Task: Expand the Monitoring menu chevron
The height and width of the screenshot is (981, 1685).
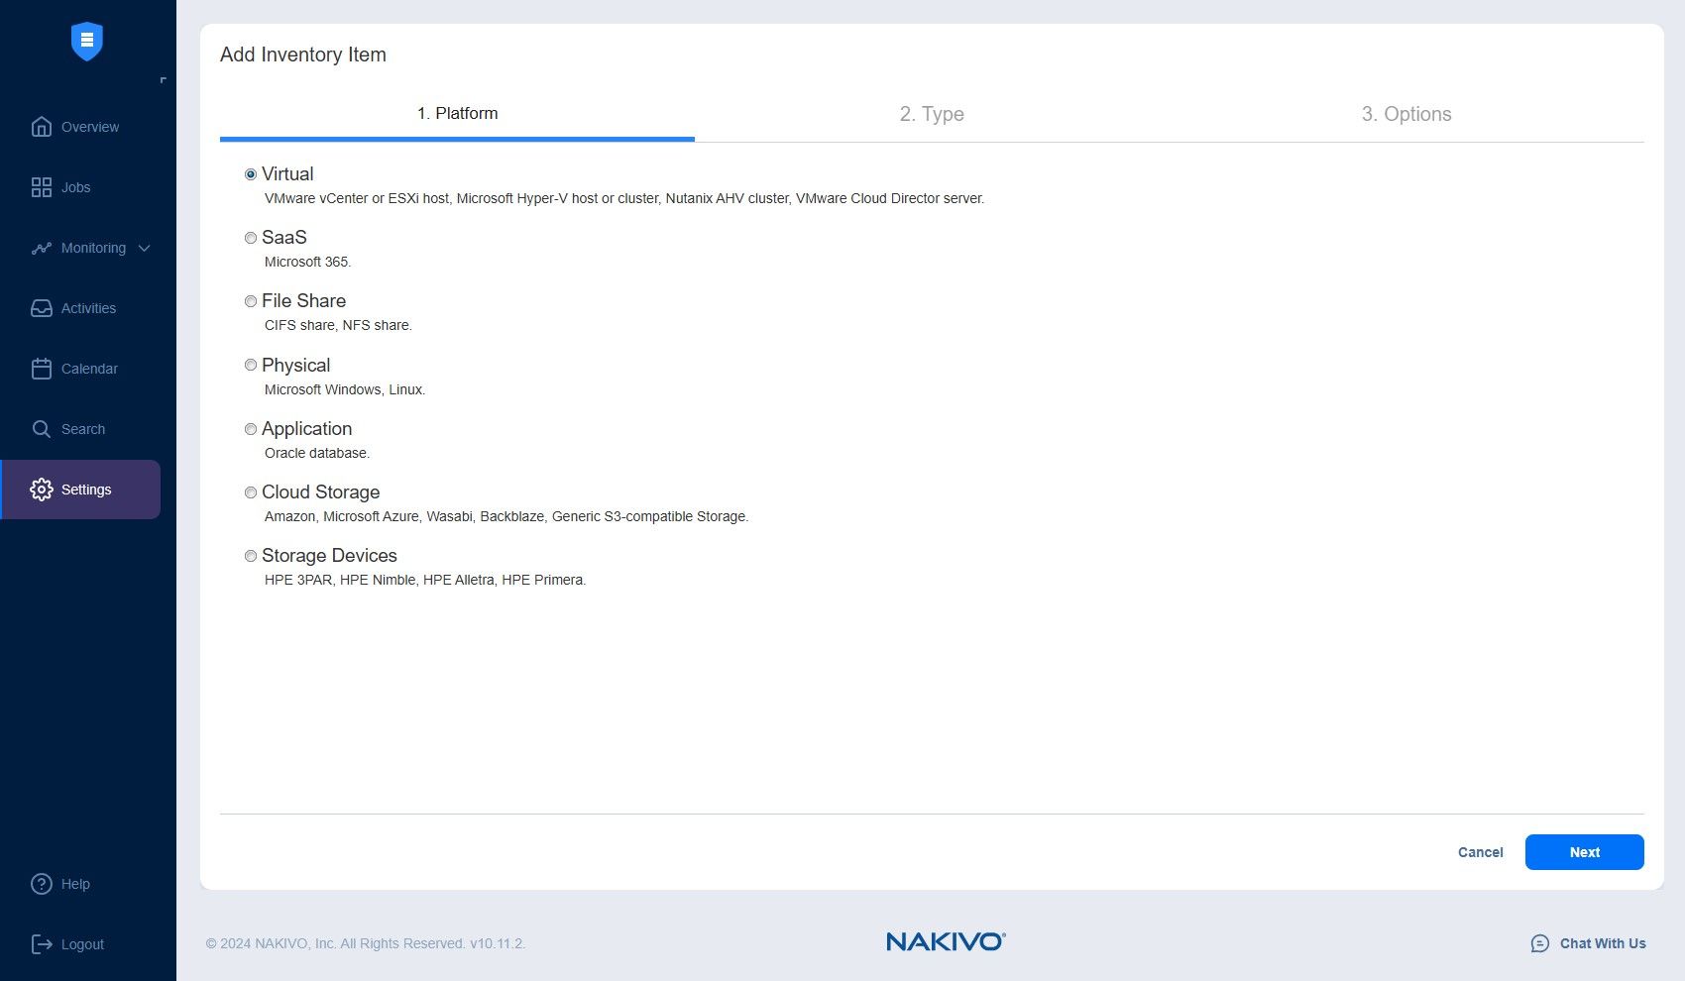Action: (145, 248)
